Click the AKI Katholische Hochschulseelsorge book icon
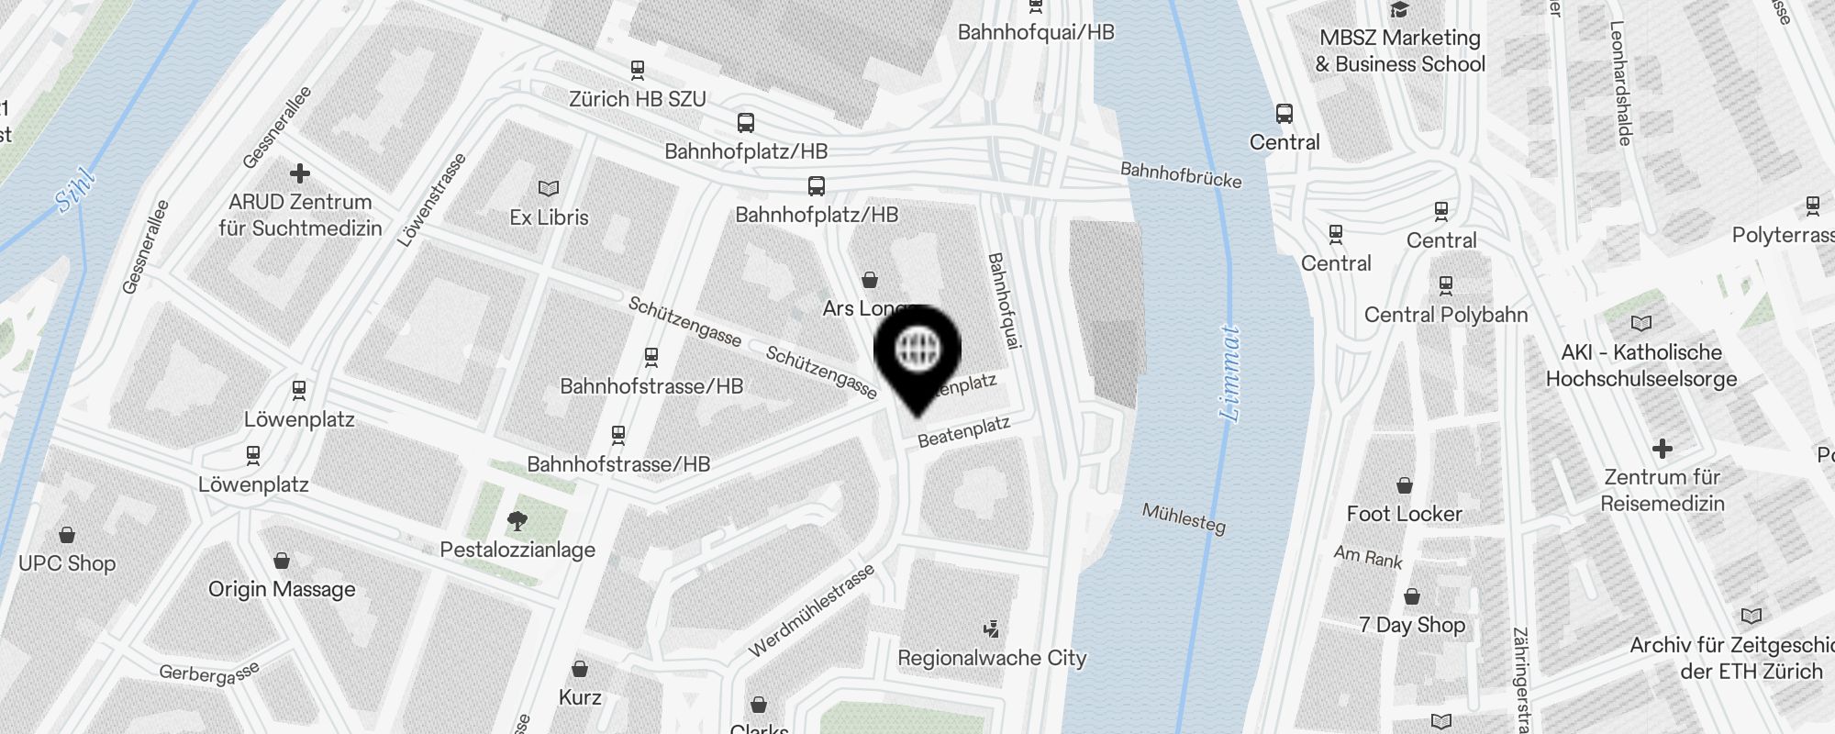 (x=1641, y=323)
